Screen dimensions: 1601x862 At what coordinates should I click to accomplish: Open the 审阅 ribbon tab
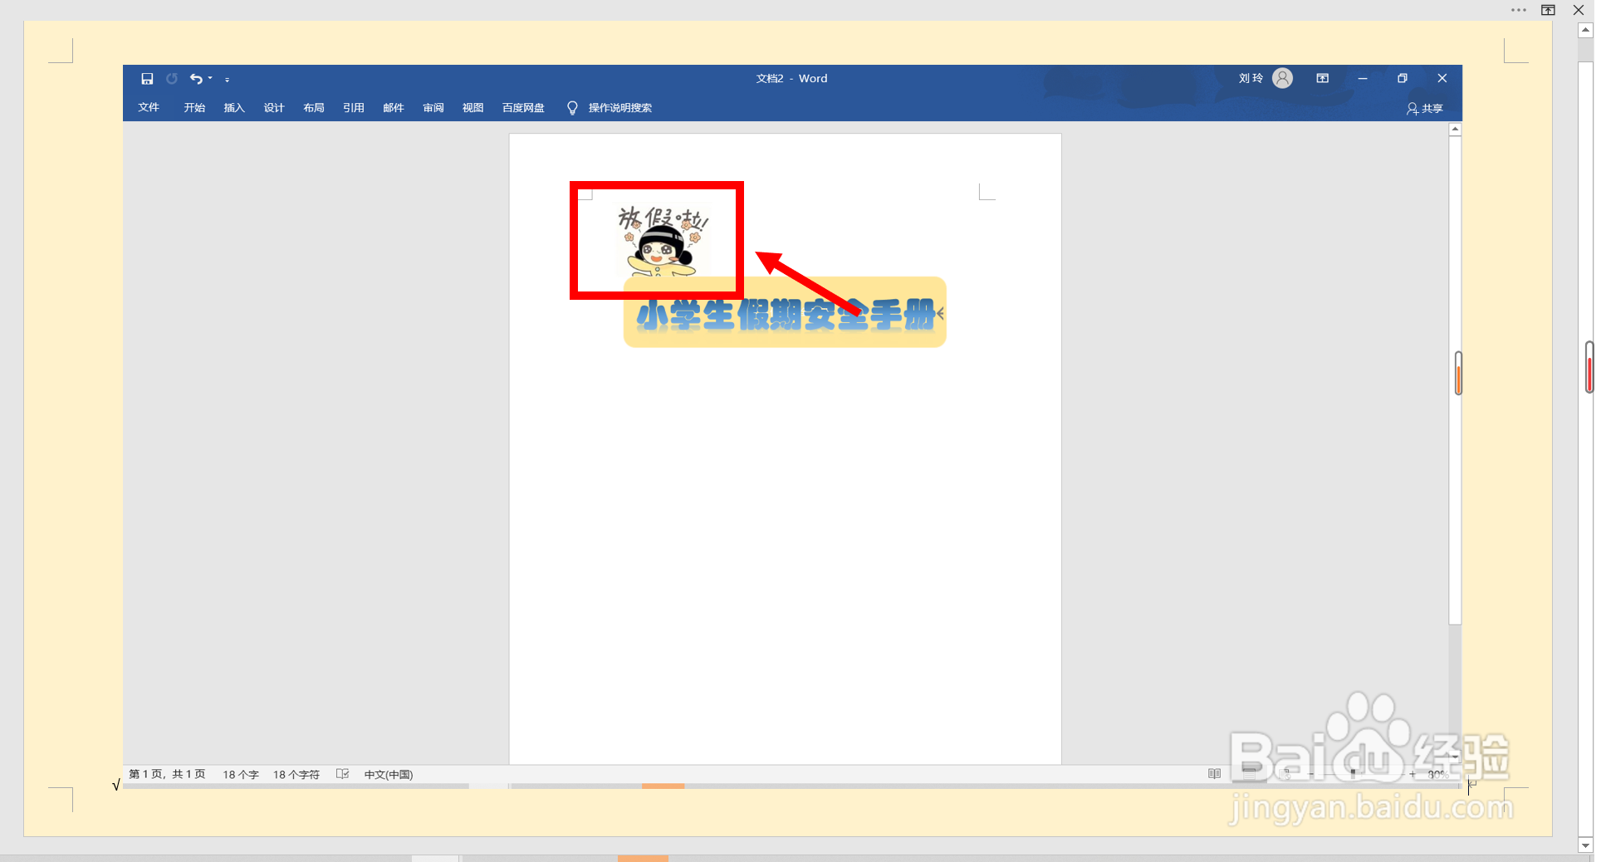point(433,108)
